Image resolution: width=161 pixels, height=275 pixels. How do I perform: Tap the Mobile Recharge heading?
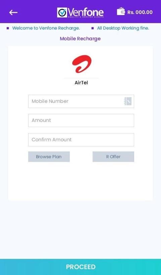click(80, 39)
